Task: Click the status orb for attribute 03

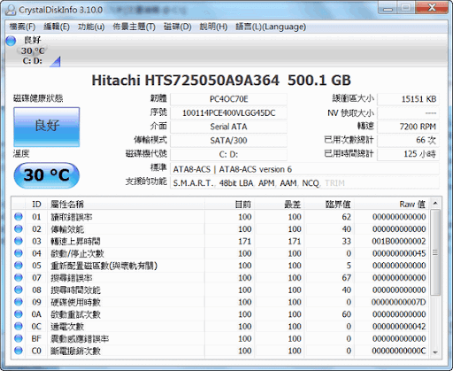Action: tap(19, 241)
